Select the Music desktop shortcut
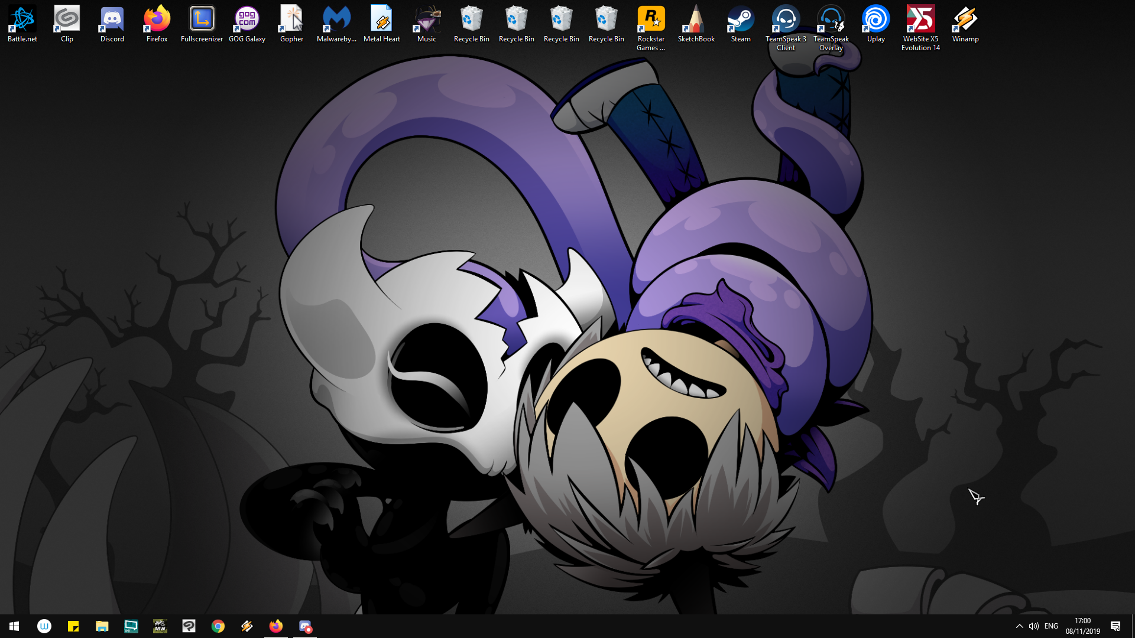Image resolution: width=1135 pixels, height=638 pixels. (426, 24)
